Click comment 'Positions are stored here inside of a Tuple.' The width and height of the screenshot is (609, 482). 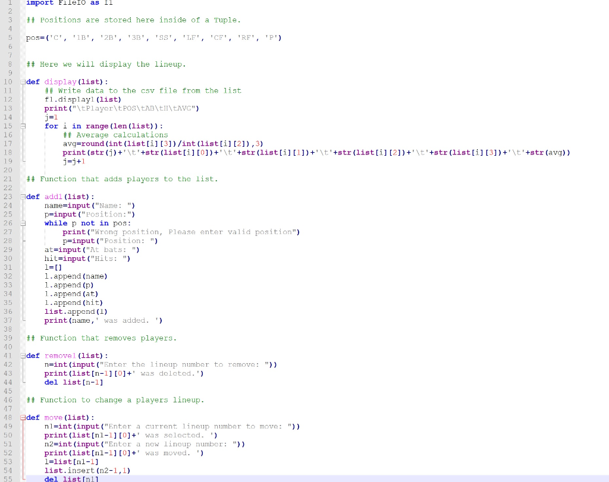[x=134, y=20]
